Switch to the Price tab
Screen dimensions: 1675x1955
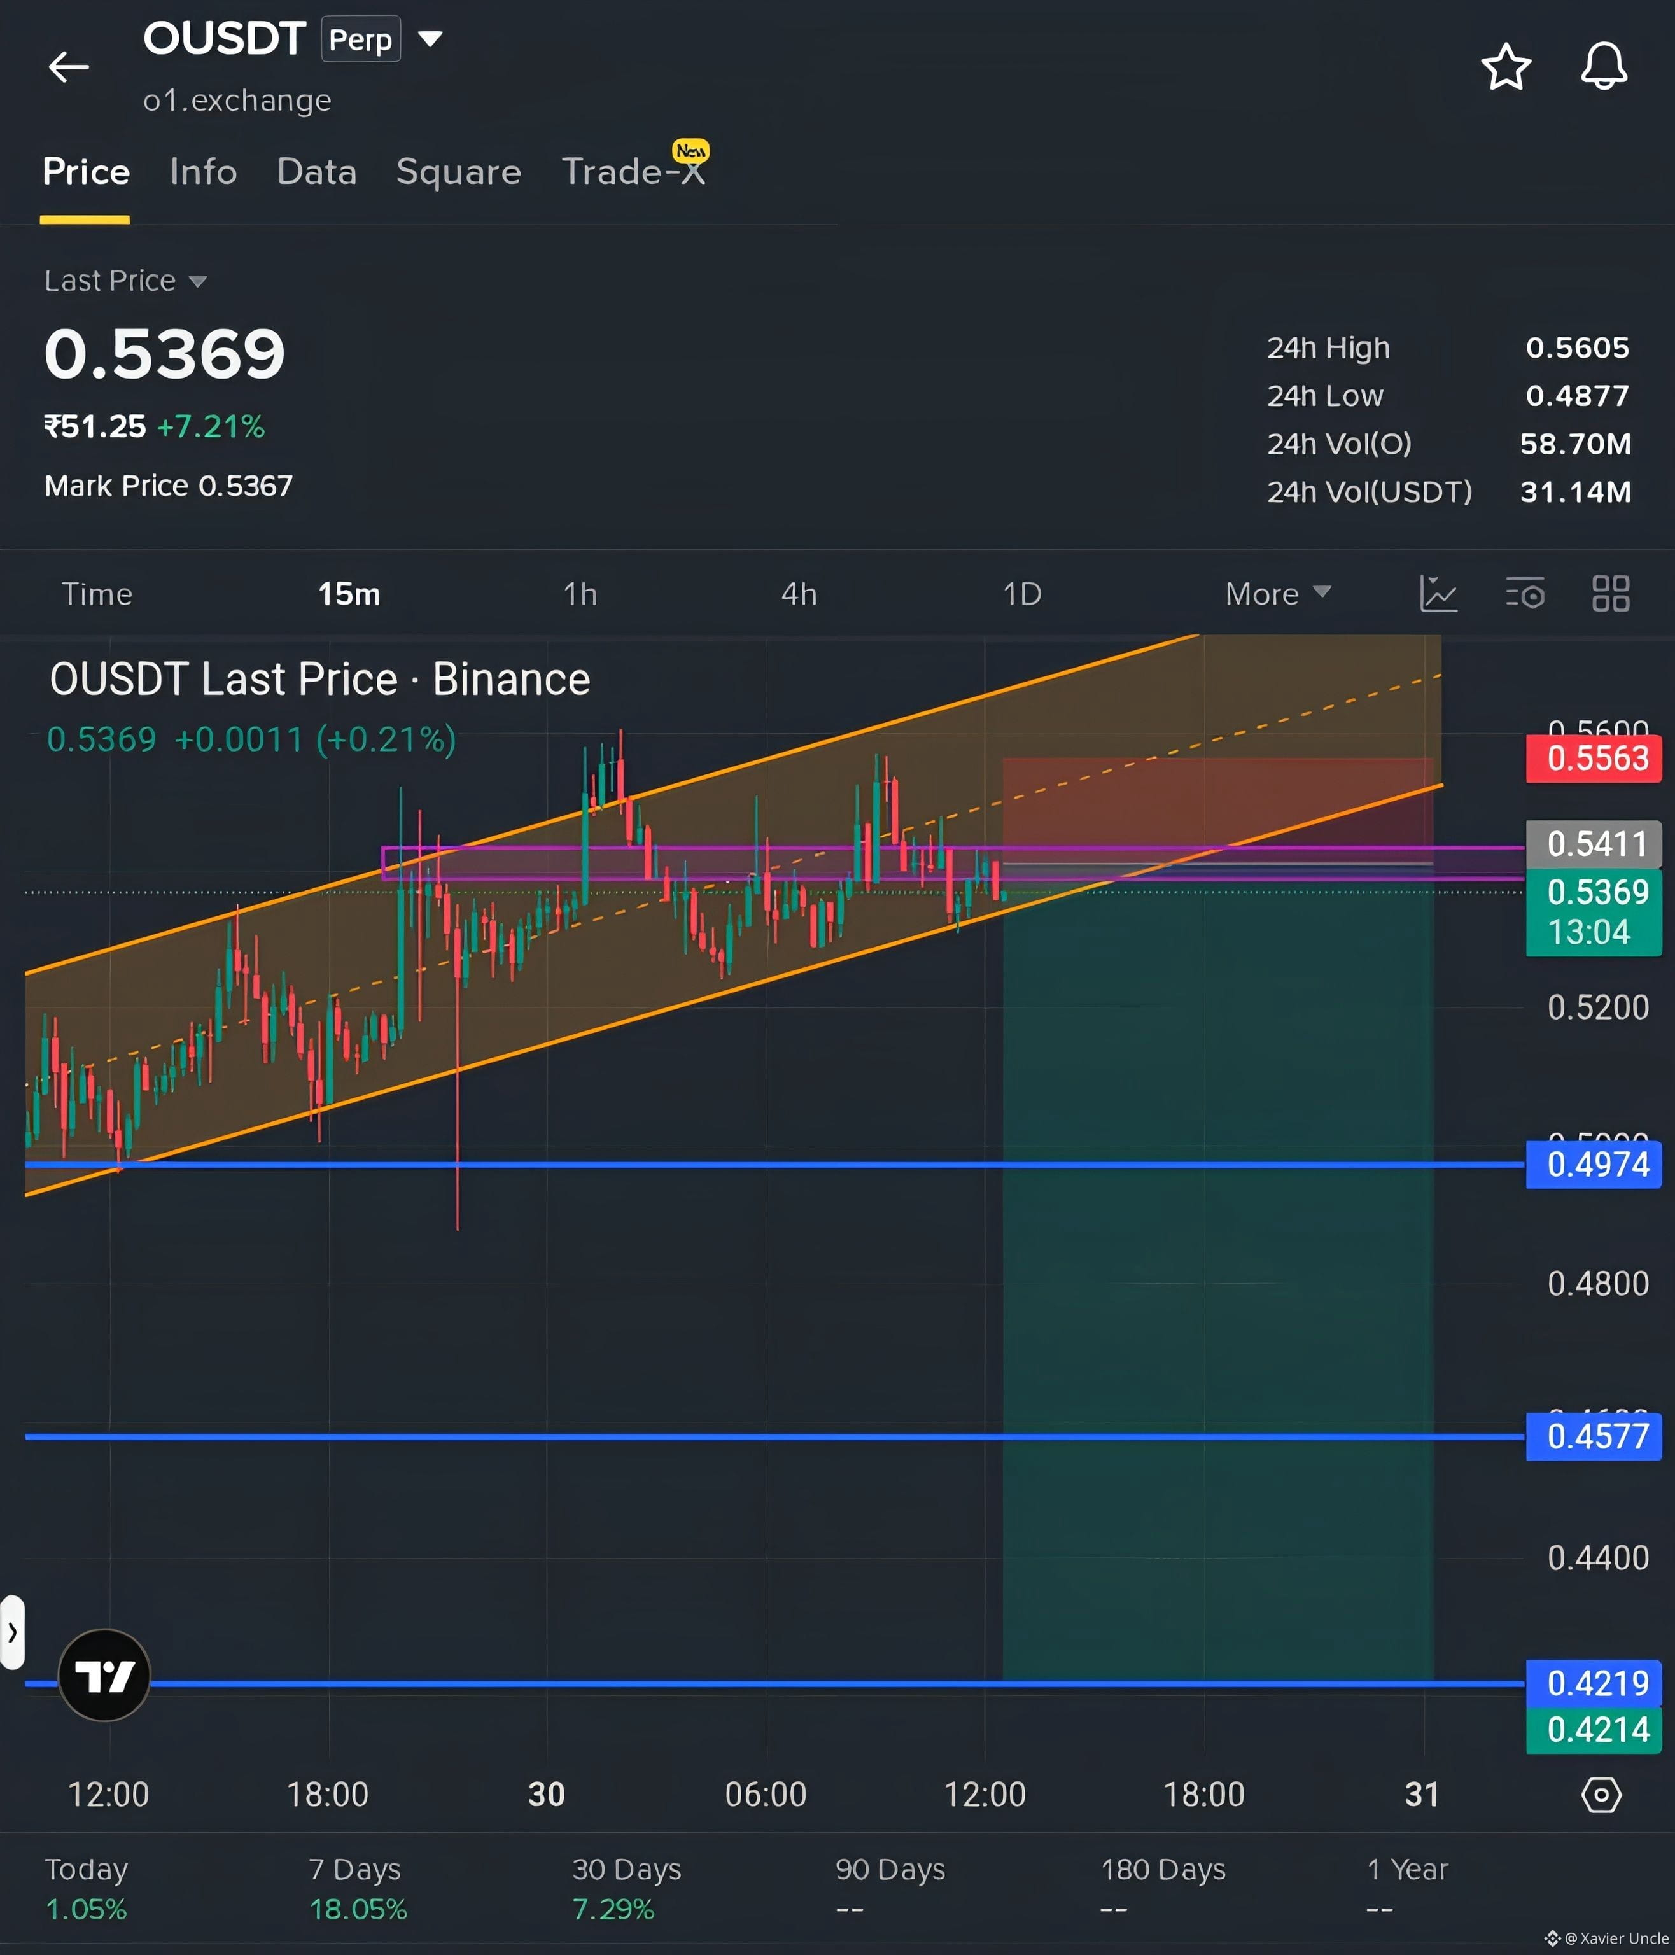pos(86,172)
